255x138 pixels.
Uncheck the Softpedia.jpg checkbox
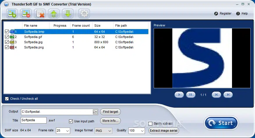point(7,42)
